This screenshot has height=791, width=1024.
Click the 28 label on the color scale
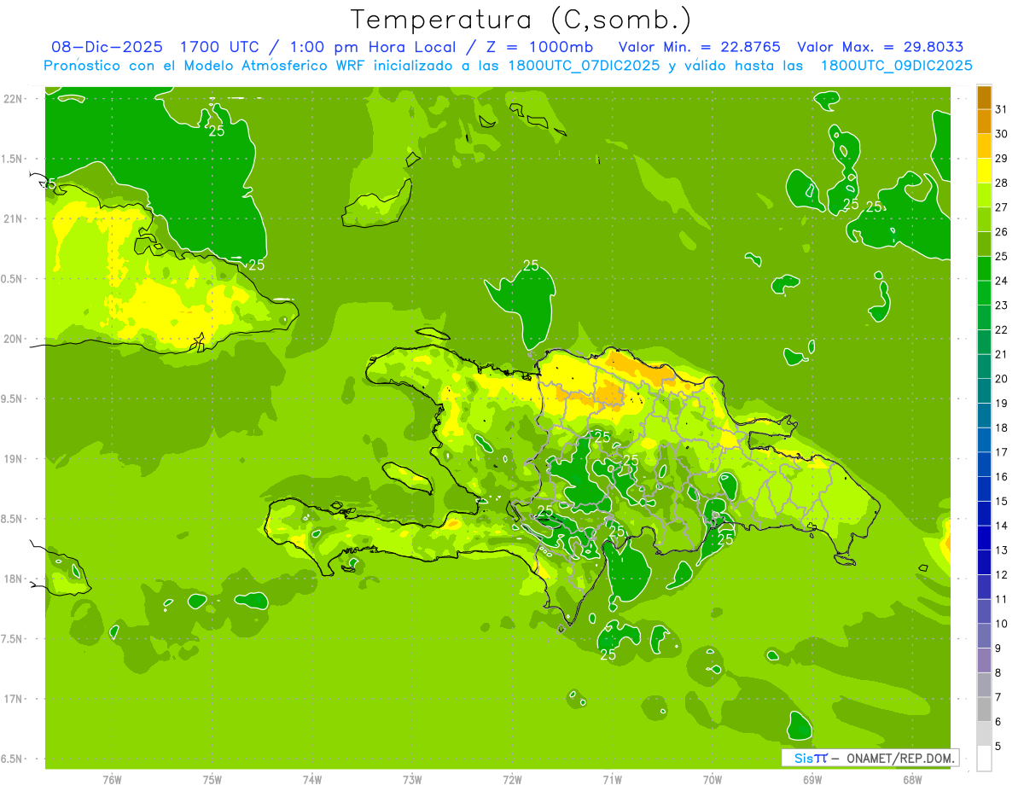click(x=1001, y=183)
